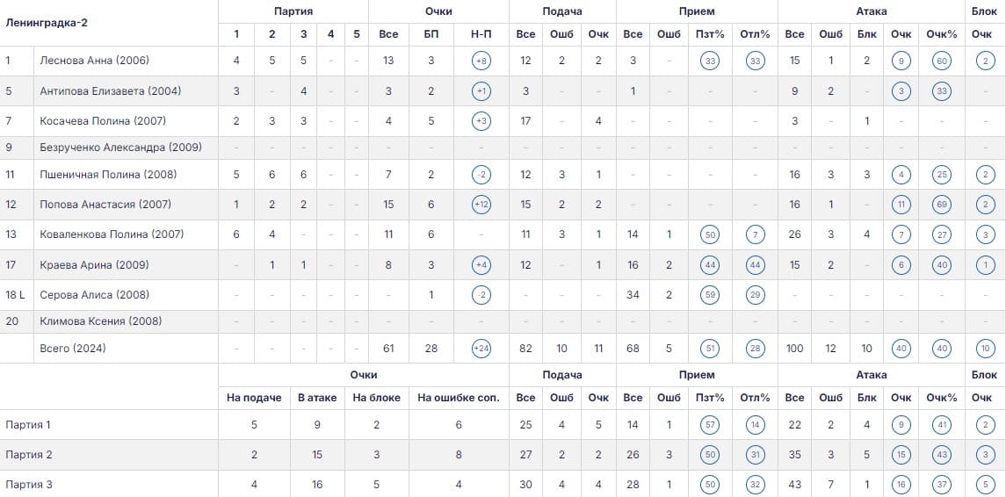Click the +8 badge for Леснова Анна
Screen dimensions: 1006x497
[481, 61]
